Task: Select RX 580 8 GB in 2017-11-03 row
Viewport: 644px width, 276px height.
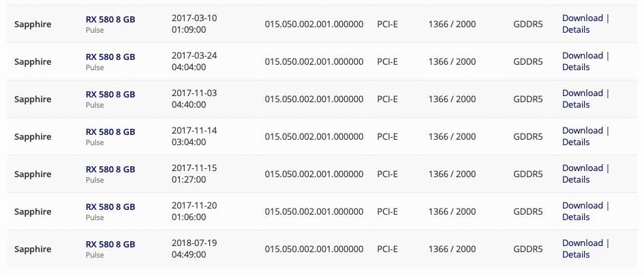Action: coord(110,94)
